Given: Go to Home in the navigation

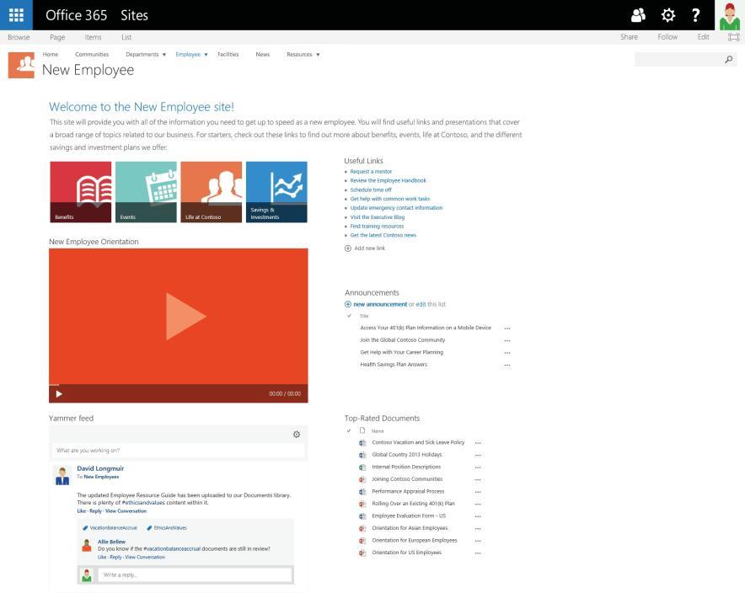Looking at the screenshot, I should (51, 55).
